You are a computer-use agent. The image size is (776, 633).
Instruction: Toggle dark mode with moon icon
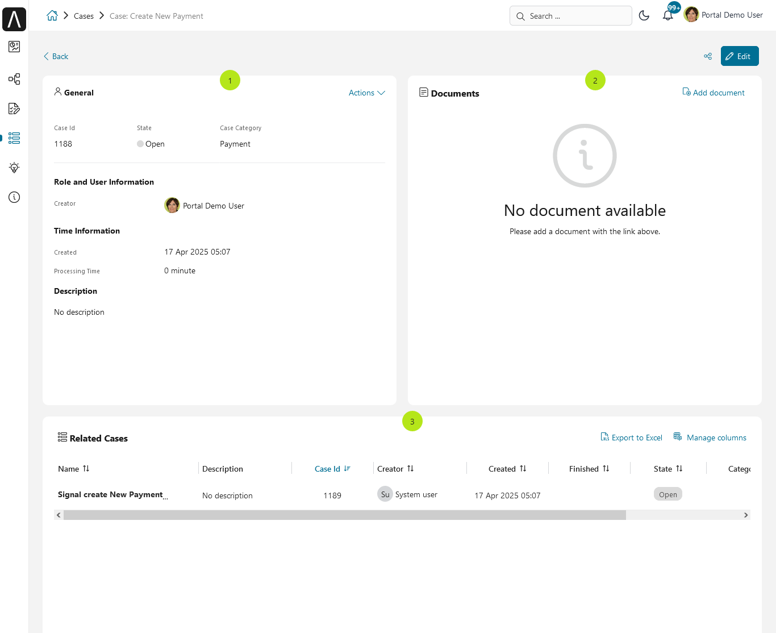pos(644,16)
